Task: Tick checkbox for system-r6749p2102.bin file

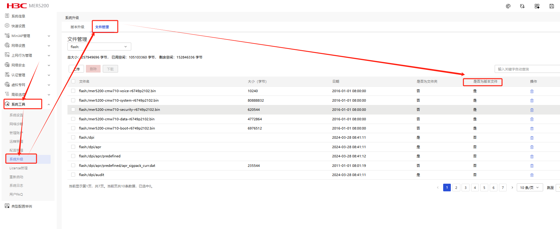Action: [x=73, y=100]
